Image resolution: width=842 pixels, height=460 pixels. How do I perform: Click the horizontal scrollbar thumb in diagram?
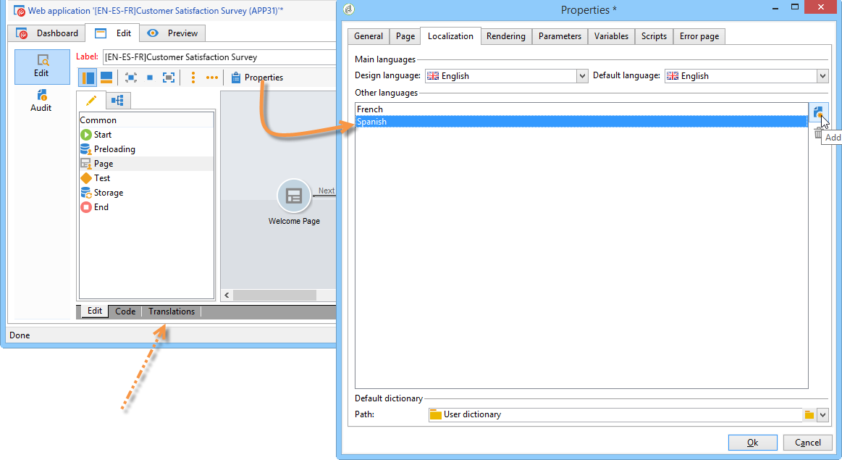tap(274, 295)
